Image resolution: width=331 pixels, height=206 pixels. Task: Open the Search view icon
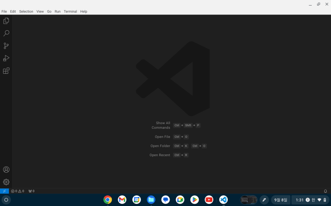pos(6,33)
